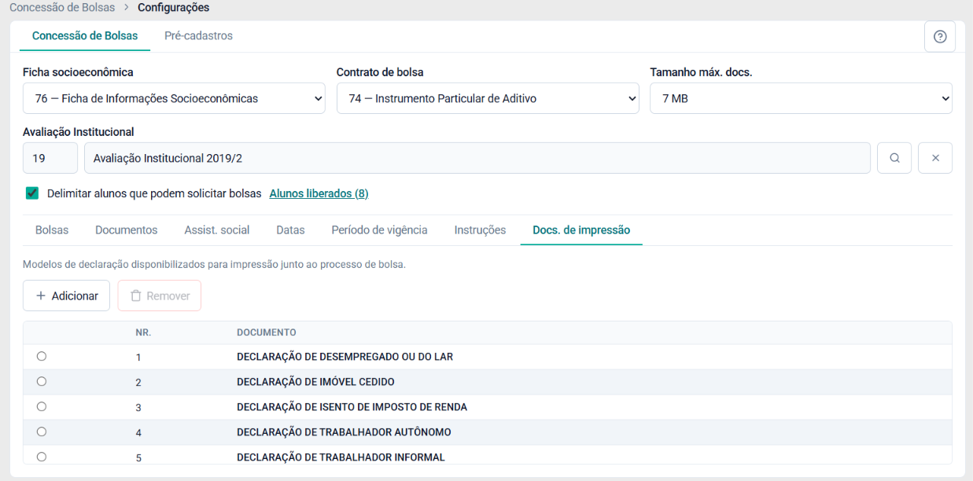Image resolution: width=973 pixels, height=481 pixels.
Task: Open the help question mark icon
Action: click(939, 36)
